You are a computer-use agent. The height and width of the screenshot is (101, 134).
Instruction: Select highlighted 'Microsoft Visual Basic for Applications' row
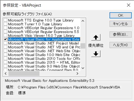tap(44, 39)
